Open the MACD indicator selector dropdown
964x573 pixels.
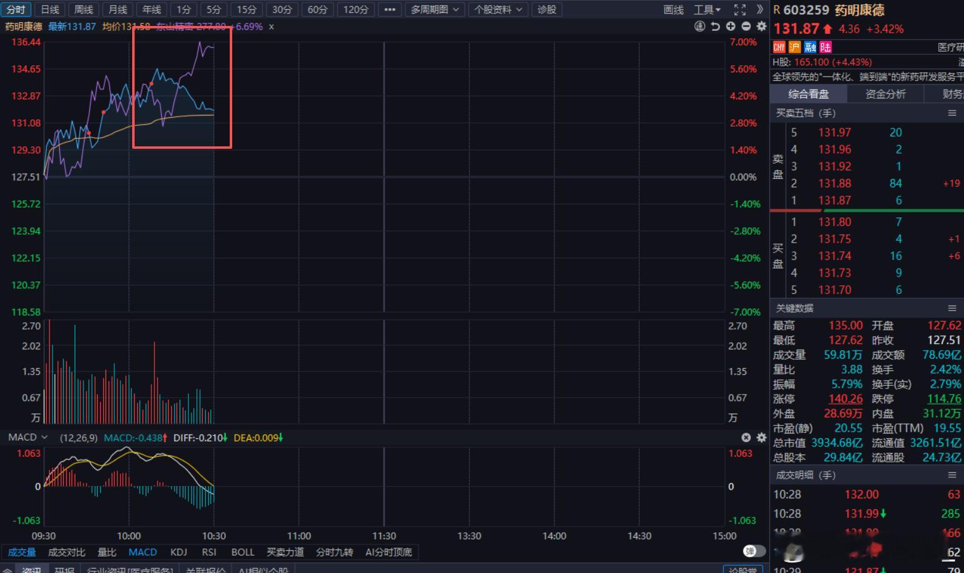(x=28, y=437)
